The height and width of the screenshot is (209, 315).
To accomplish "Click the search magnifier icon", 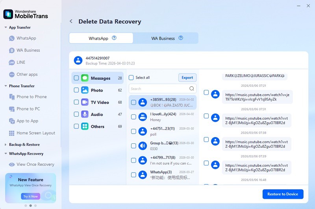I will pos(192,89).
